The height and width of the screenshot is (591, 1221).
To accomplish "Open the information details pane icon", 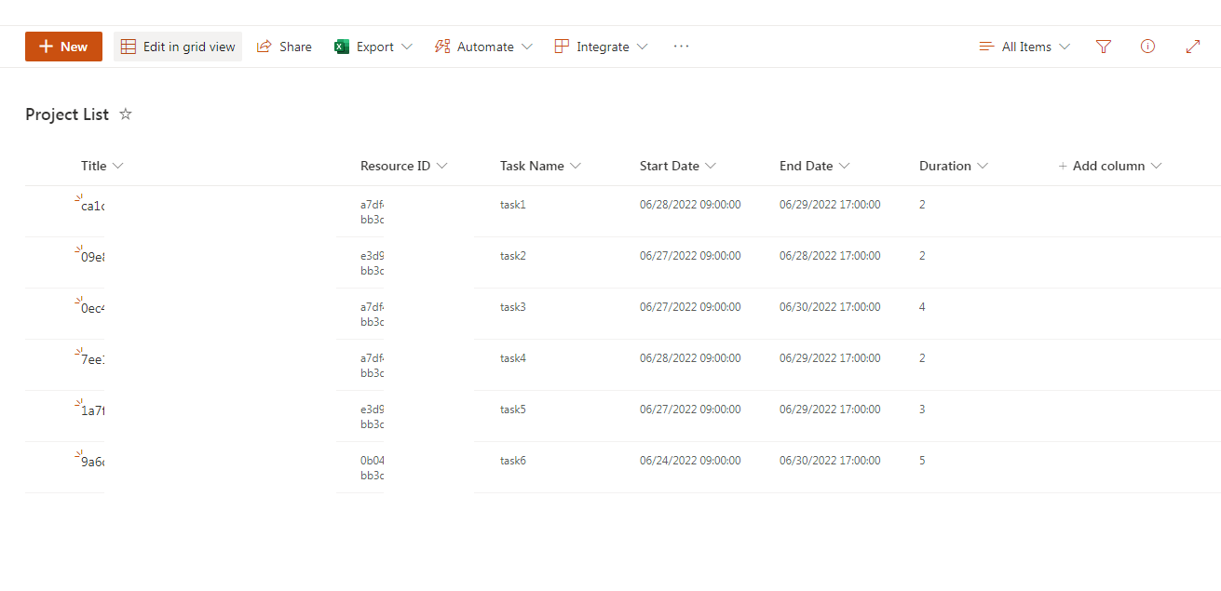I will 1147,47.
